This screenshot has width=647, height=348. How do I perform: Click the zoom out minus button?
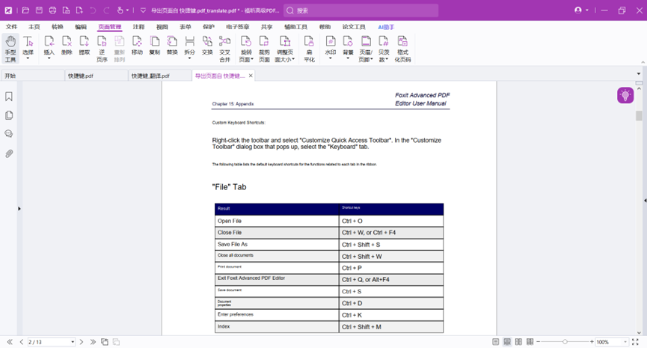pos(538,342)
